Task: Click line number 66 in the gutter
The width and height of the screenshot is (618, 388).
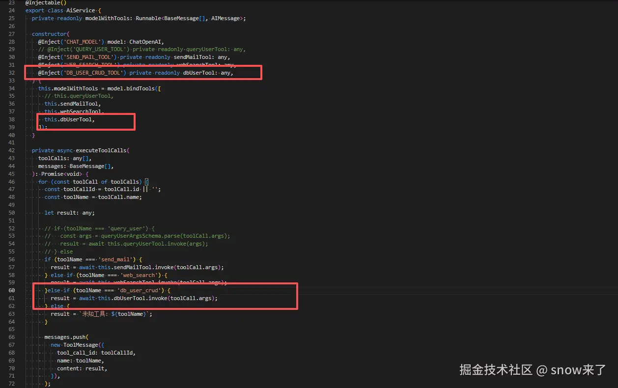Action: tap(12, 337)
